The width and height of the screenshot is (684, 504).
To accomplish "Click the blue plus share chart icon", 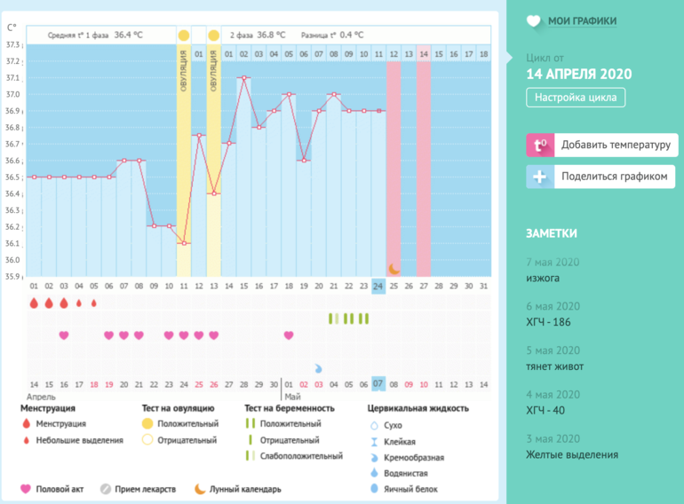I will click(539, 177).
